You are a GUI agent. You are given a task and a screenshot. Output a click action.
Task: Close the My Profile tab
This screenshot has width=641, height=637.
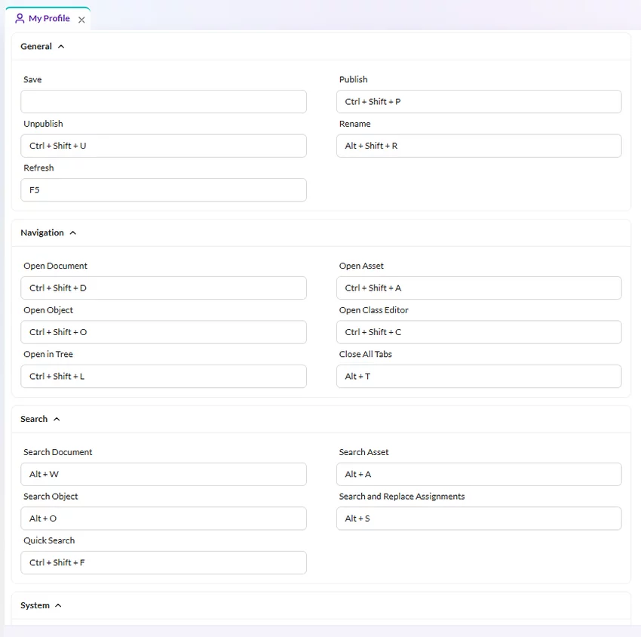point(81,20)
